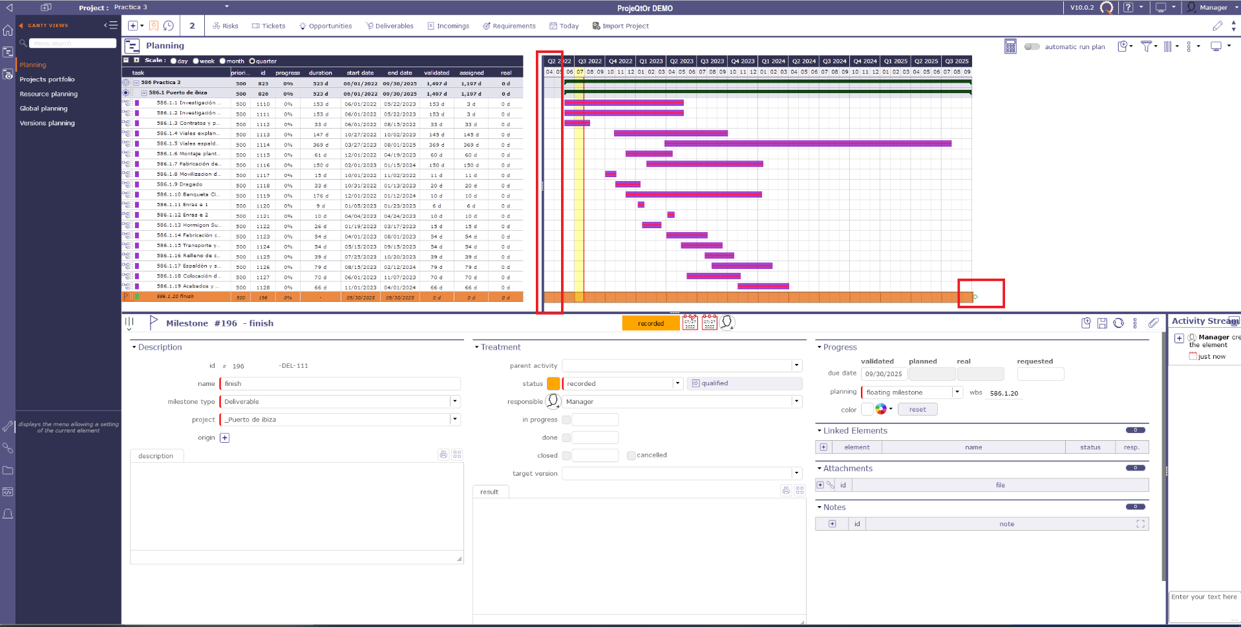Viewport: 1241px width, 627px height.
Task: Open the color picker wheel
Action: 881,409
